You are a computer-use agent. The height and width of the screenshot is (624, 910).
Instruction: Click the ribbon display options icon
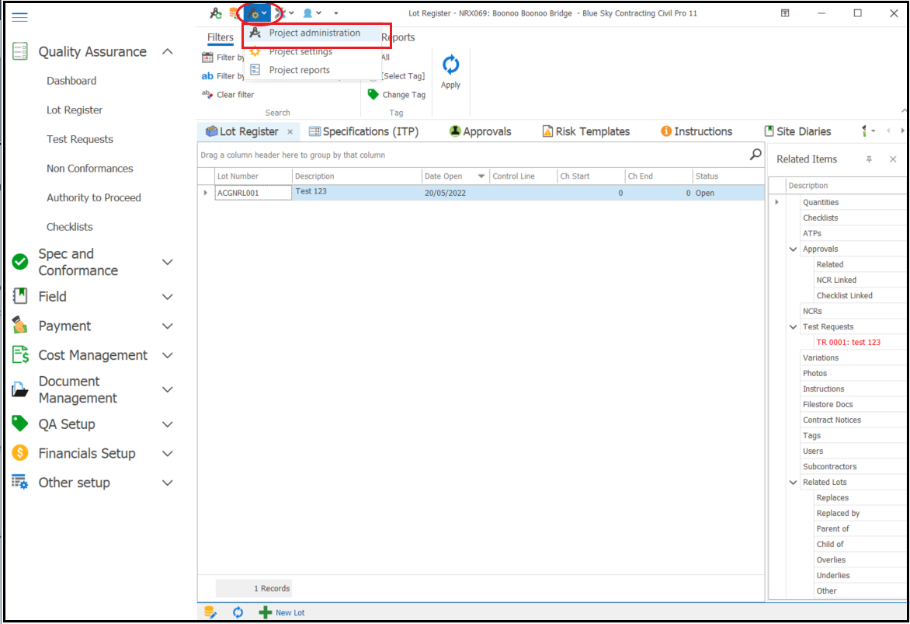(785, 12)
